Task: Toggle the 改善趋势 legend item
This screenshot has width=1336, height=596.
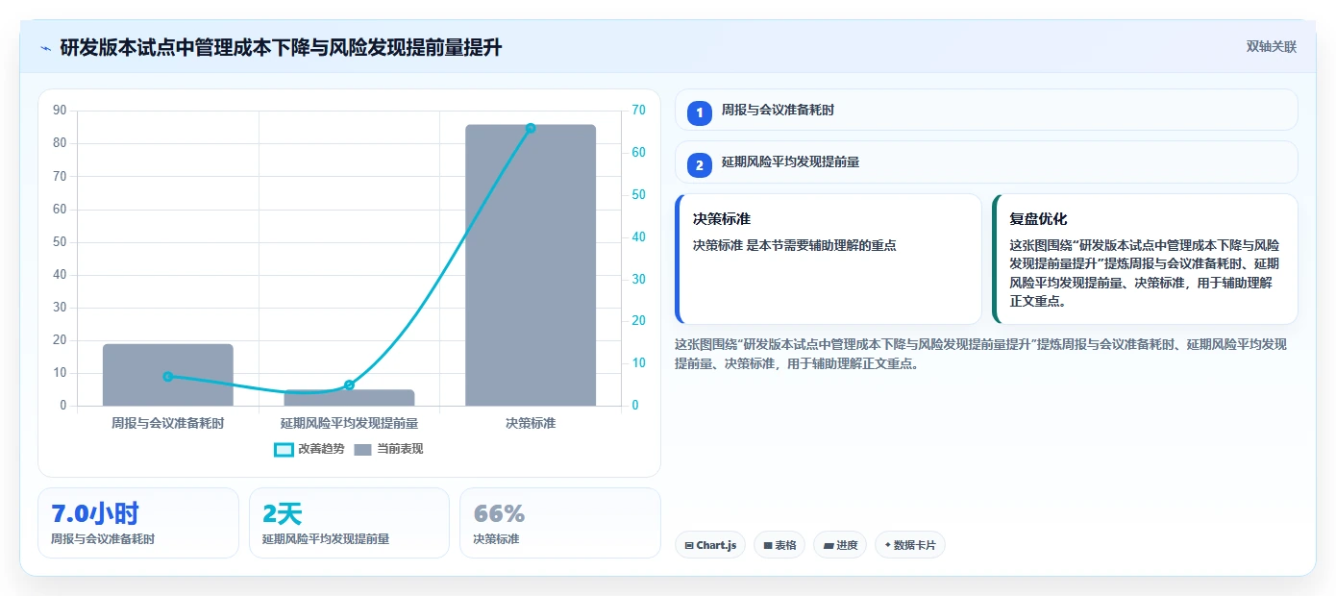Action: [309, 449]
